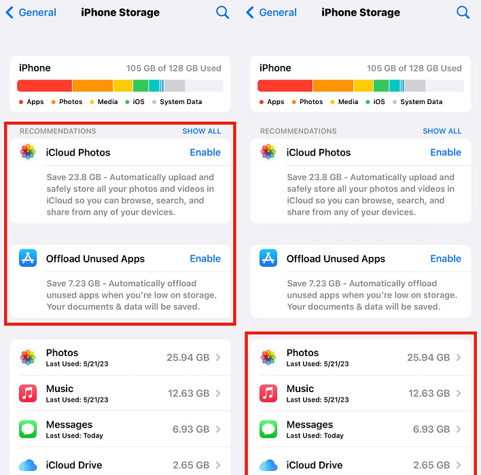The image size is (481, 475).
Task: Tap the iCloud Photos icon in left recommendations
Action: click(x=28, y=152)
